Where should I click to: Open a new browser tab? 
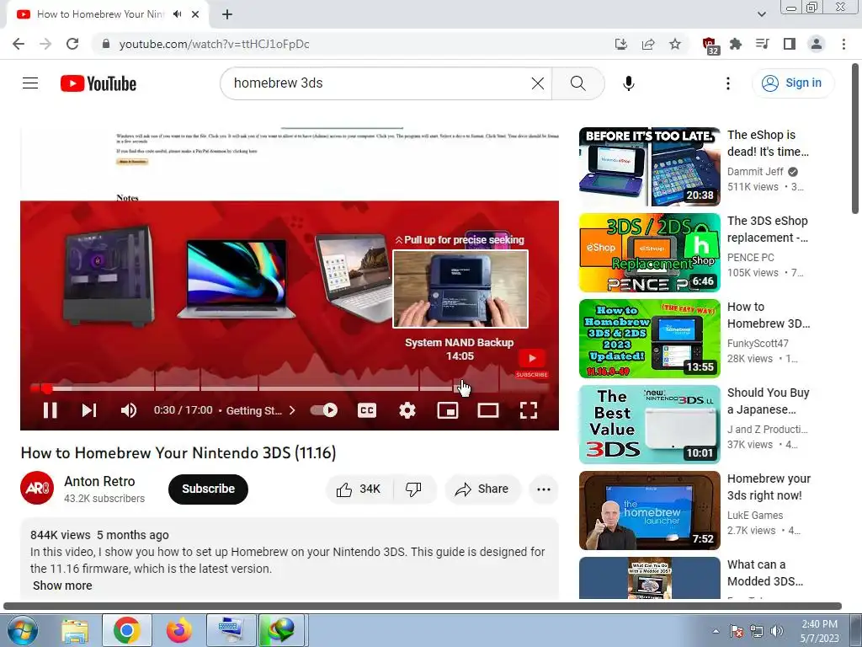[x=227, y=14]
